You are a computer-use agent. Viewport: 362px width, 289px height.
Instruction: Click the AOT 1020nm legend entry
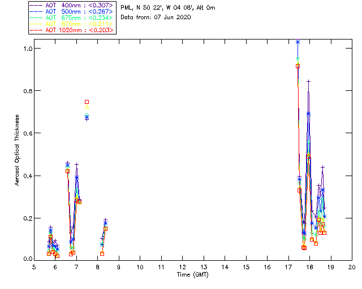pyautogui.click(x=72, y=30)
